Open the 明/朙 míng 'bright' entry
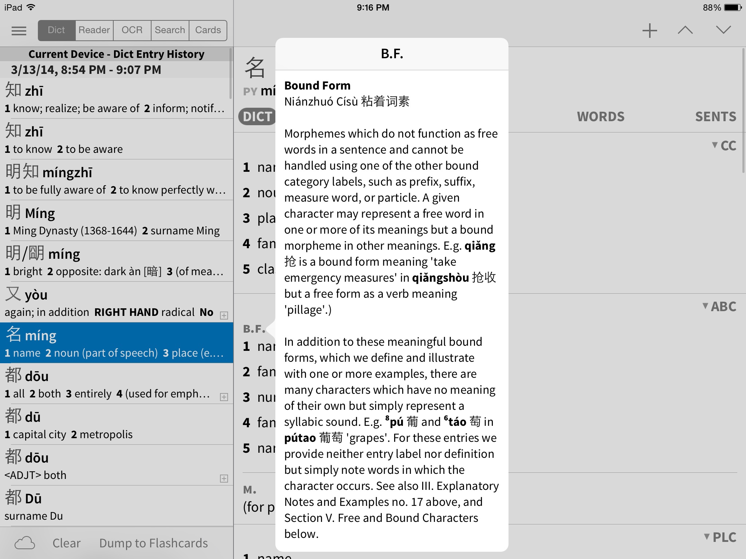Screen dimensions: 746x559 pos(117,261)
